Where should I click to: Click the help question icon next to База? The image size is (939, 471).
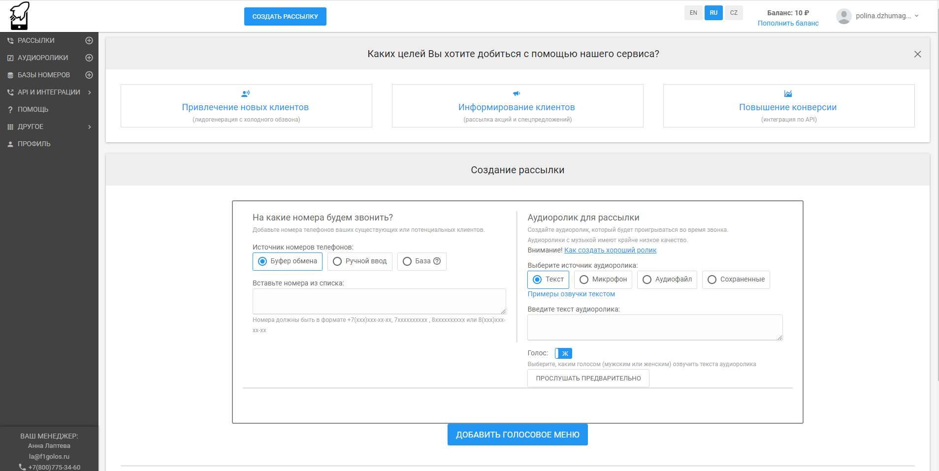[437, 261]
